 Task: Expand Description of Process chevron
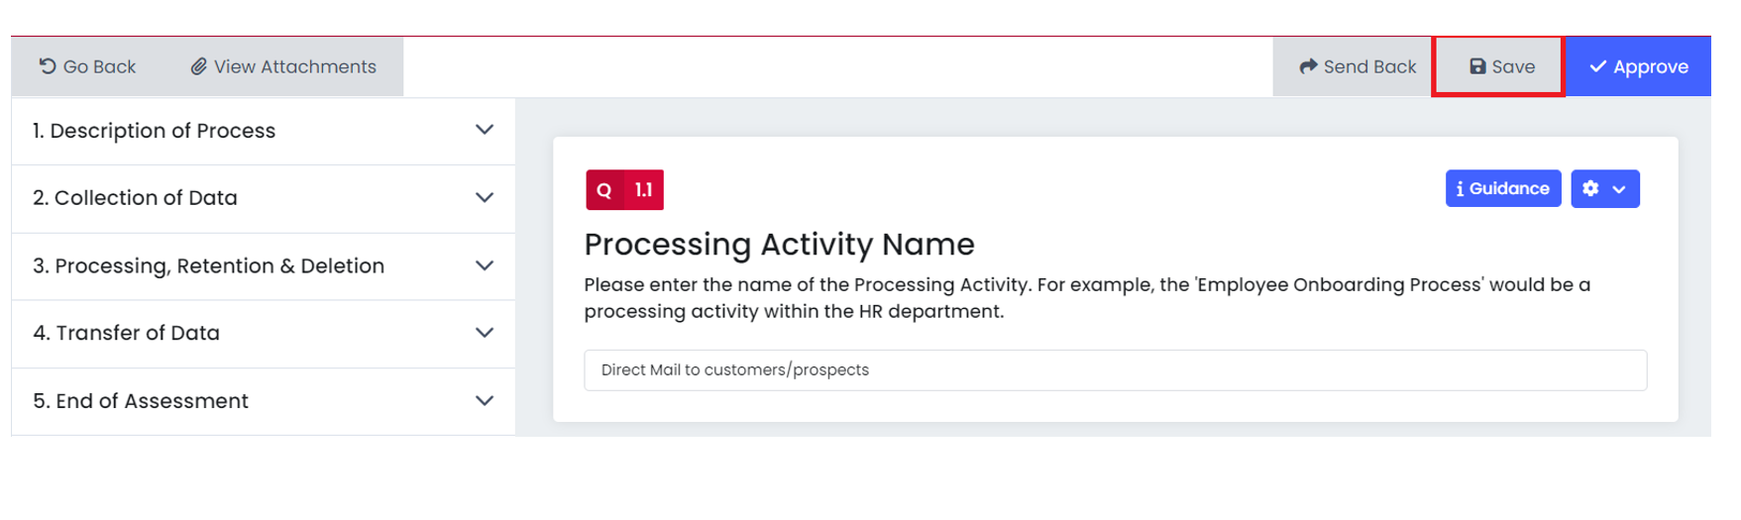coord(485,130)
